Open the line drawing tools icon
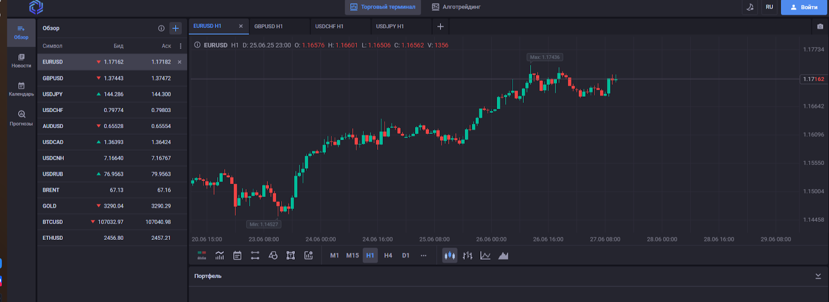The width and height of the screenshot is (829, 302). click(x=255, y=255)
